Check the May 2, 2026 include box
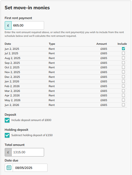The image size is (132, 175). click(123, 100)
